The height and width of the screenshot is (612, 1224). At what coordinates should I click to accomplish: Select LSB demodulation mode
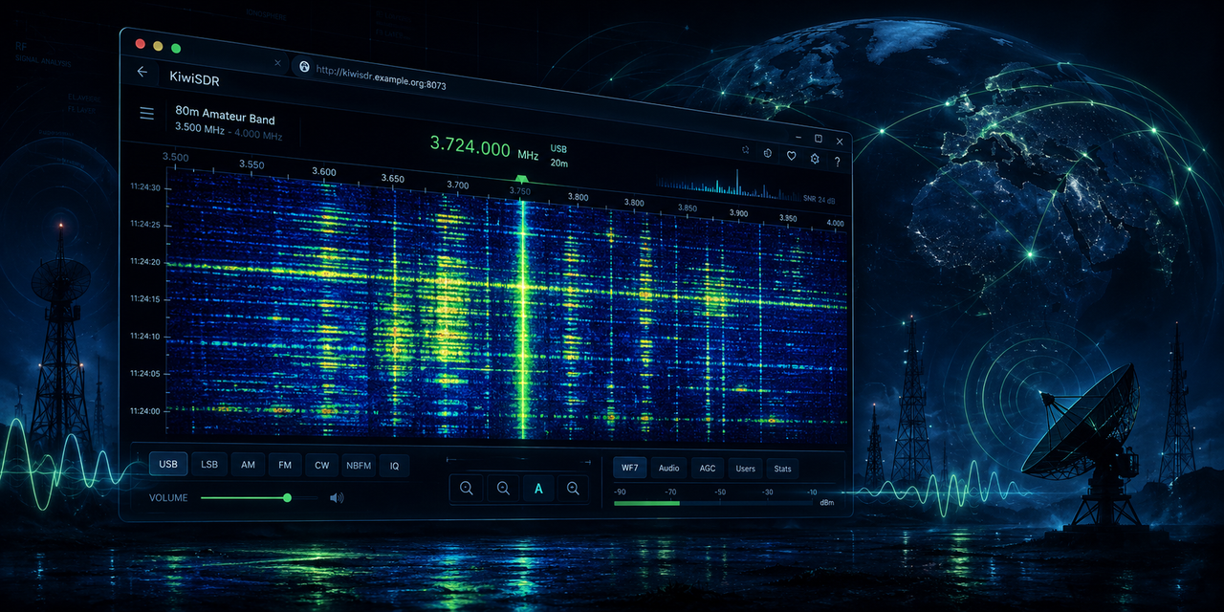coord(208,465)
